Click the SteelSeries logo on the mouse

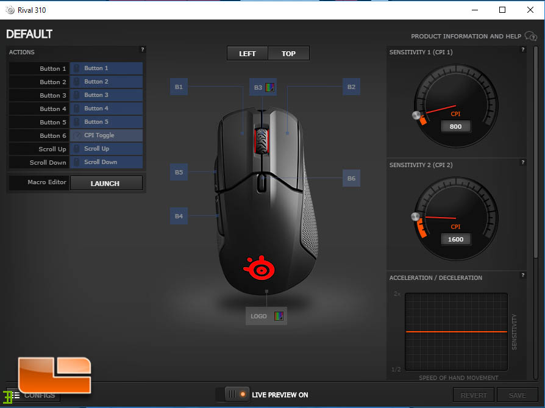click(259, 268)
